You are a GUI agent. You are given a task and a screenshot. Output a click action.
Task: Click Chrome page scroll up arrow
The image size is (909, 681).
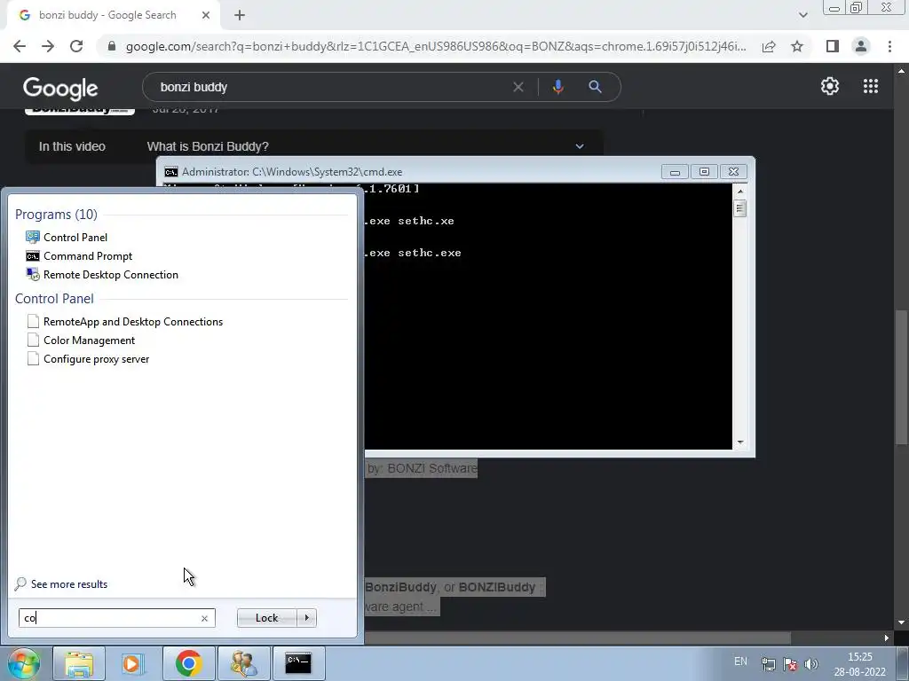(x=900, y=71)
